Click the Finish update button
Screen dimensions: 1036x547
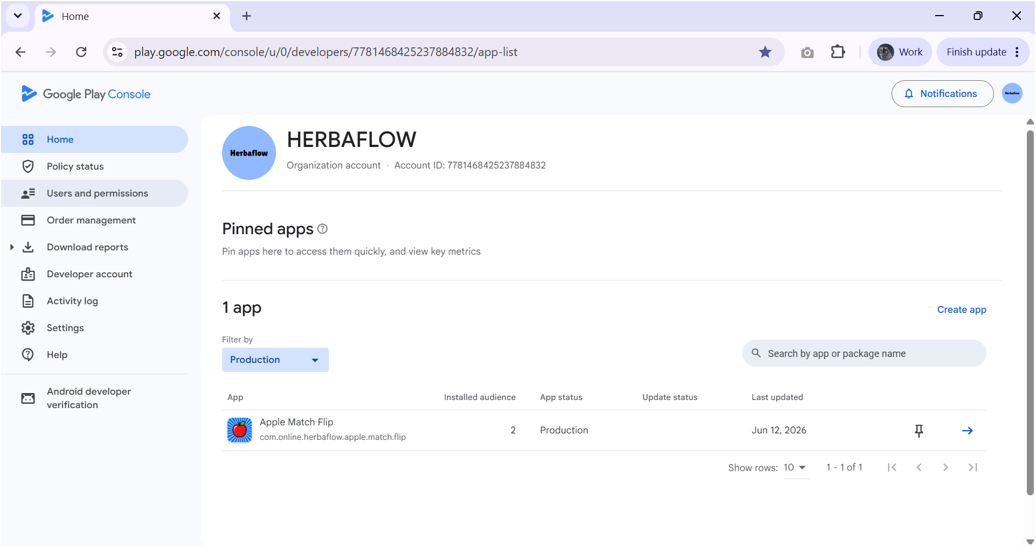point(983,52)
